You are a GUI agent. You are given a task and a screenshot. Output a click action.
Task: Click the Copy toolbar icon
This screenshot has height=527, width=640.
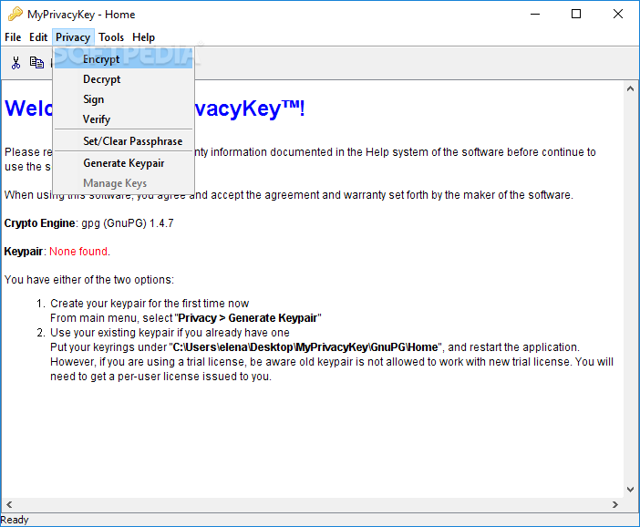(36, 63)
